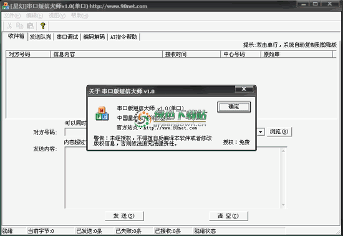This screenshot has width=343, height=236.
Task: Click the MFC blocks icon in About dialog
Action: tap(102, 113)
